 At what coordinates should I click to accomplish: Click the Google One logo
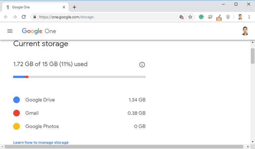(x=39, y=31)
